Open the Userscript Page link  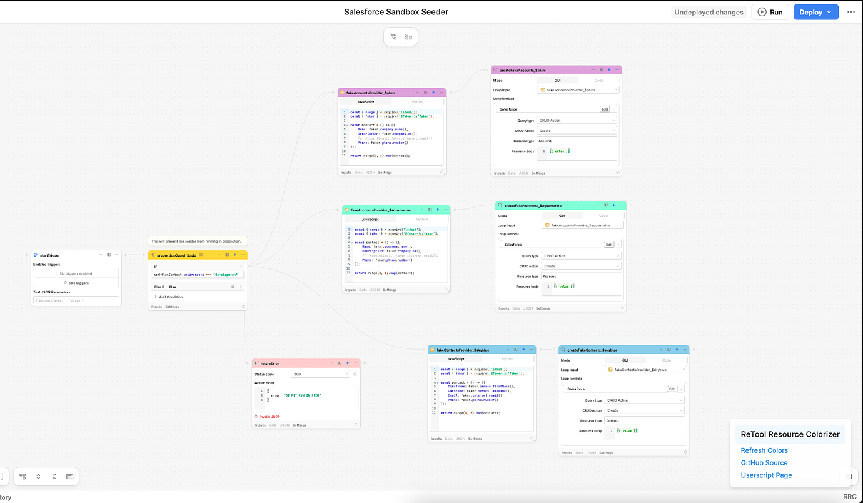click(766, 475)
